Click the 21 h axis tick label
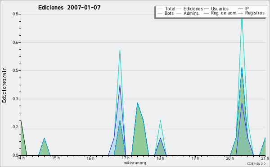 pyautogui.click(x=265, y=158)
